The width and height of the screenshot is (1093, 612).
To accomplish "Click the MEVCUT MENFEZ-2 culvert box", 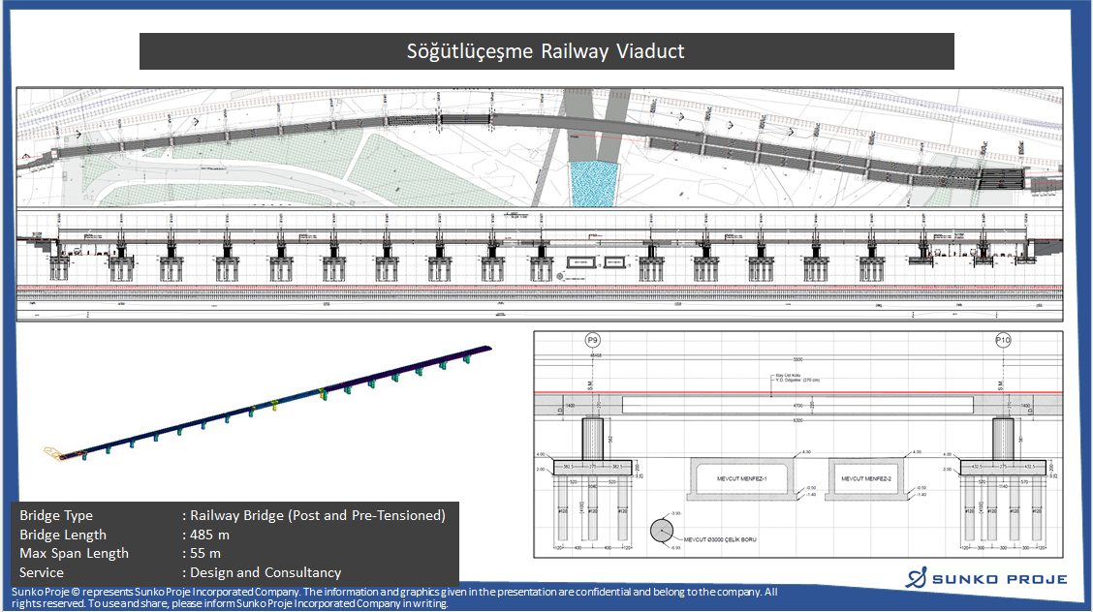I will click(865, 479).
